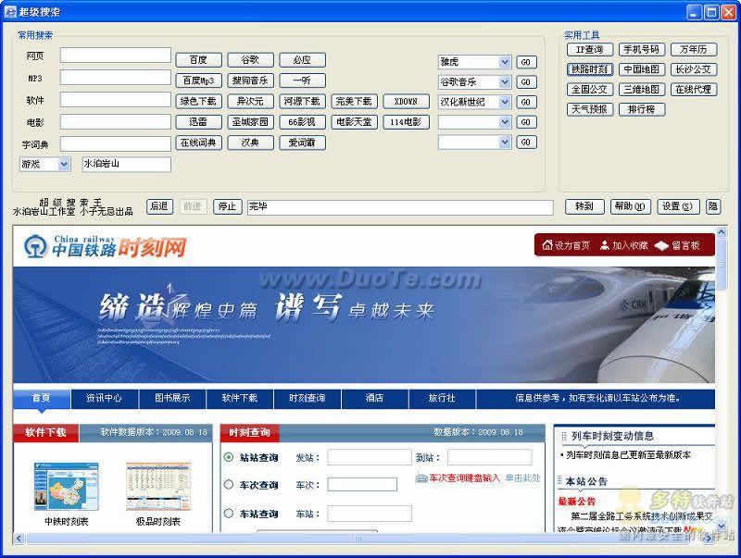Click the address bar showing 完毕
This screenshot has height=558, width=741.
pyautogui.click(x=400, y=207)
